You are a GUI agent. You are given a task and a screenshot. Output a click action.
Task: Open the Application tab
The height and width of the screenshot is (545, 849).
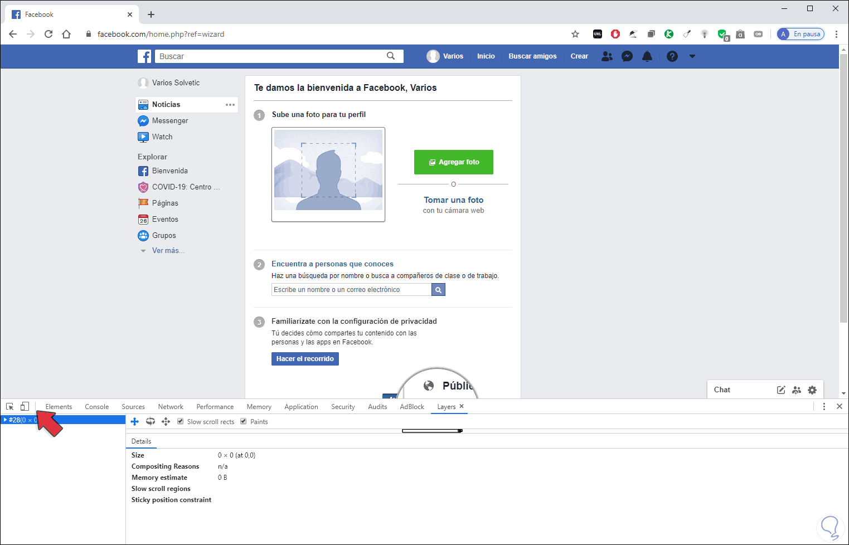(x=301, y=407)
